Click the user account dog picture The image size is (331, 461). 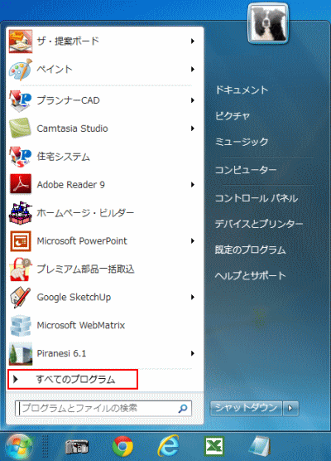(268, 23)
